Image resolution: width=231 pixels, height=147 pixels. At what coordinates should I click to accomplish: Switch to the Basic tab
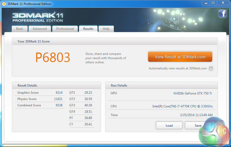[x=20, y=29]
